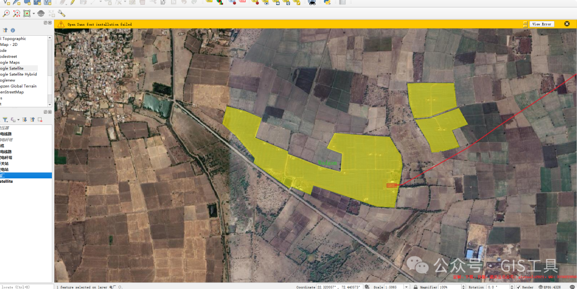Click the '1 feature selected on layer' status text

coord(90,286)
